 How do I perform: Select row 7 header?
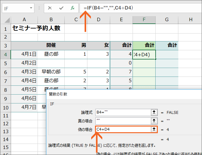(x=6, y=81)
